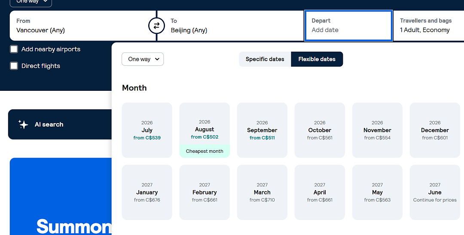Expand the top One way trip type selector
Screen dimensions: 464x235
click(31, 3)
